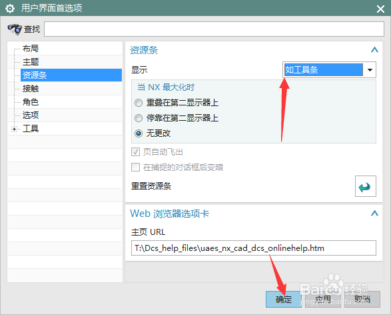Click the 重置资源条 label

[x=151, y=186]
